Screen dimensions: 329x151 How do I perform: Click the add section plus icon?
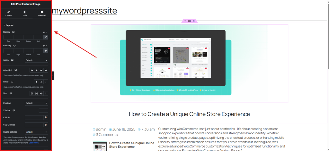coord(185,21)
